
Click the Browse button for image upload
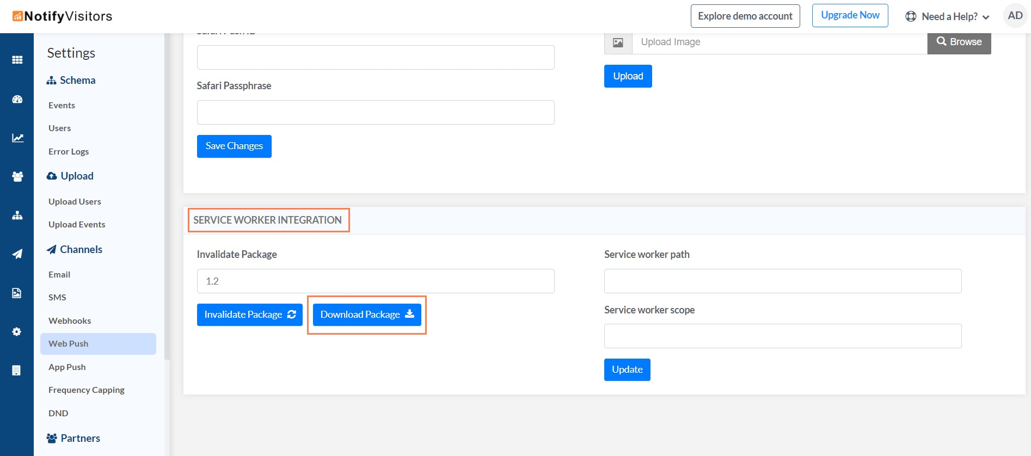[959, 42]
